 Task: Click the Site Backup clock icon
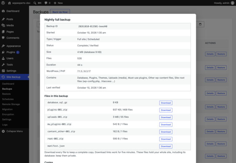click(x=3, y=77)
